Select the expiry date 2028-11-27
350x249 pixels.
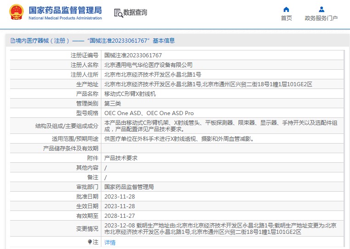[x=119, y=216]
